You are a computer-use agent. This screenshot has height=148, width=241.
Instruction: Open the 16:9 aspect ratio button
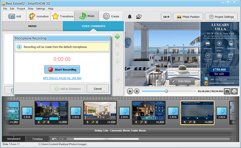point(166,17)
